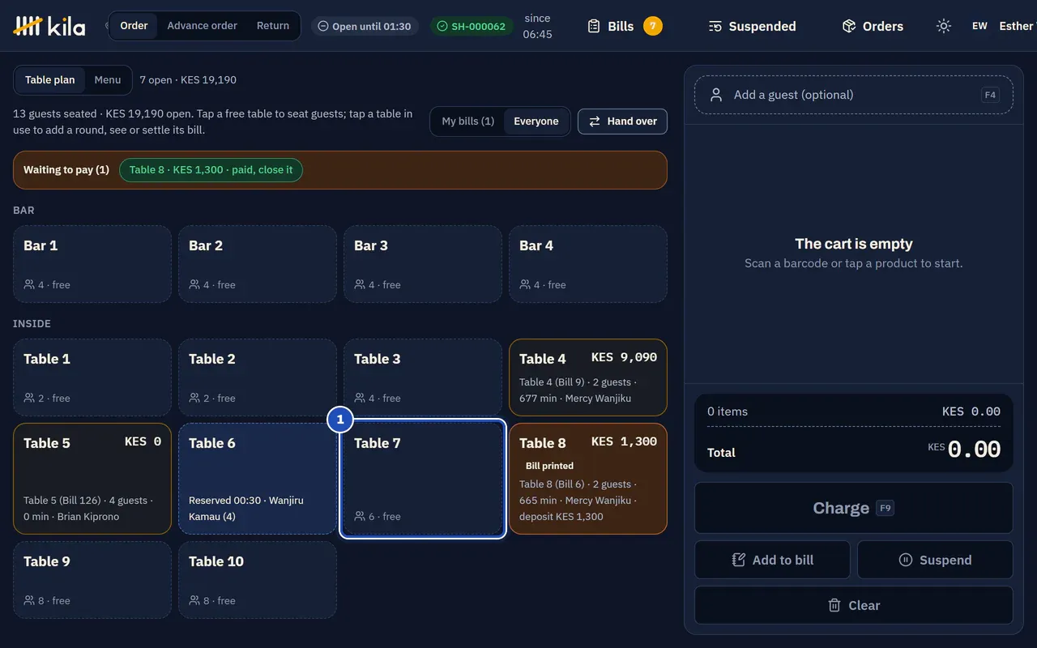The image size is (1037, 648).
Task: Tap the Bar 3 table card
Action: click(423, 264)
